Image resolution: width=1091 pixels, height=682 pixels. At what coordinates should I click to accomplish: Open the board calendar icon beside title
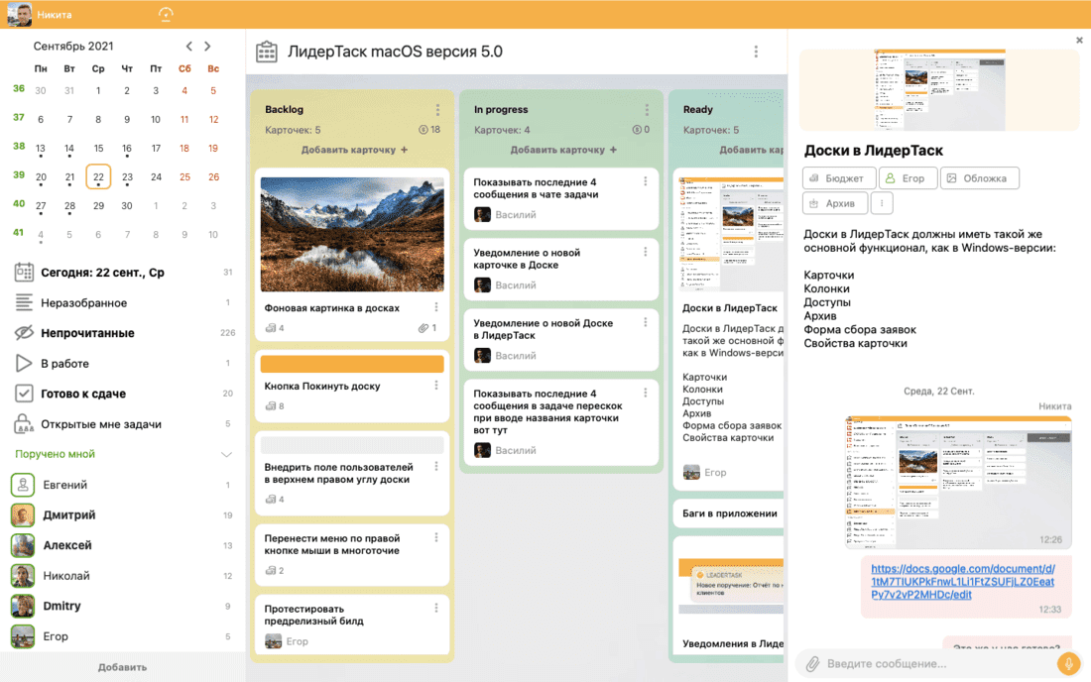point(267,52)
